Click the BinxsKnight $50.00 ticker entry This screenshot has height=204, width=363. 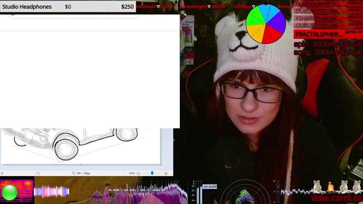point(202,6)
